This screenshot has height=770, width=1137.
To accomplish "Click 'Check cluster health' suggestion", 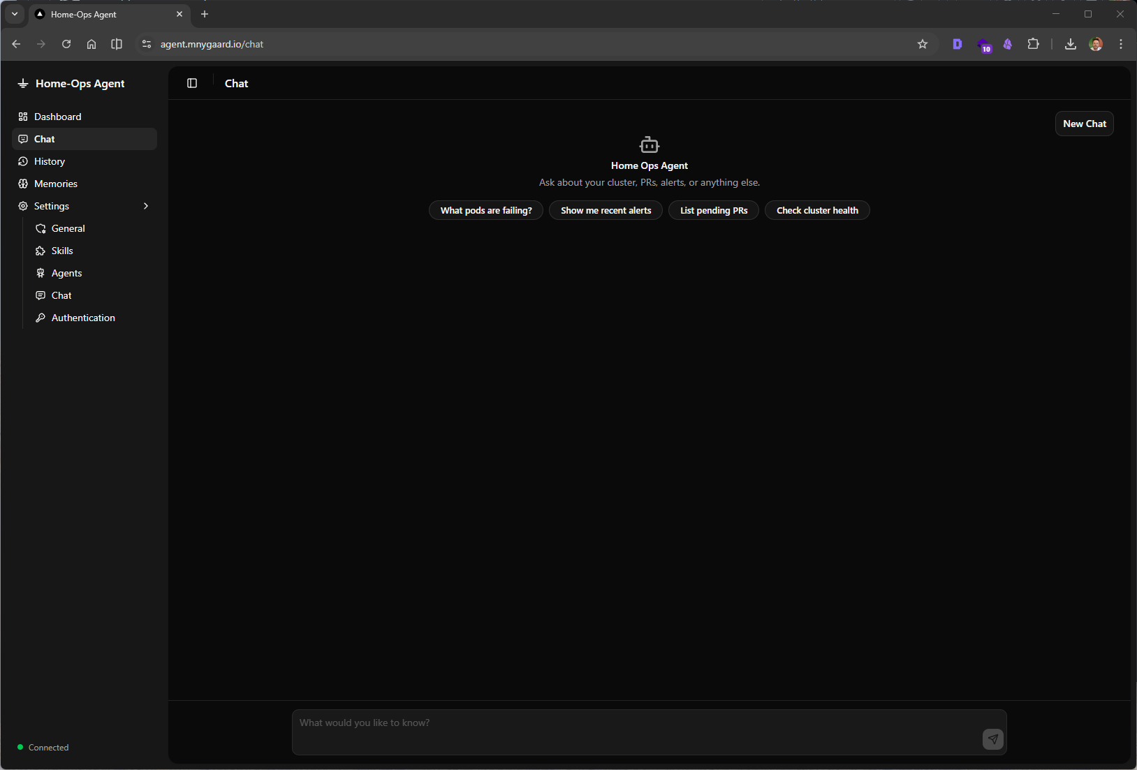I will click(817, 210).
